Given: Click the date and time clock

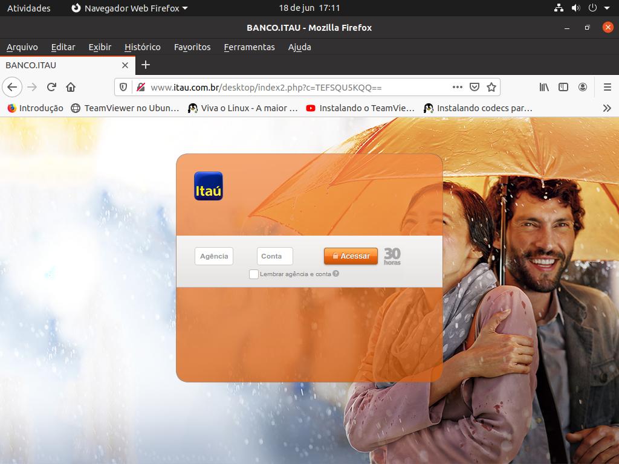Looking at the screenshot, I should 309,8.
